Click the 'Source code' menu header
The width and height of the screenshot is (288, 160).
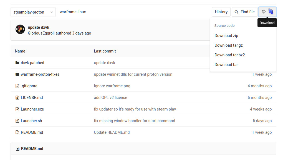point(224,26)
